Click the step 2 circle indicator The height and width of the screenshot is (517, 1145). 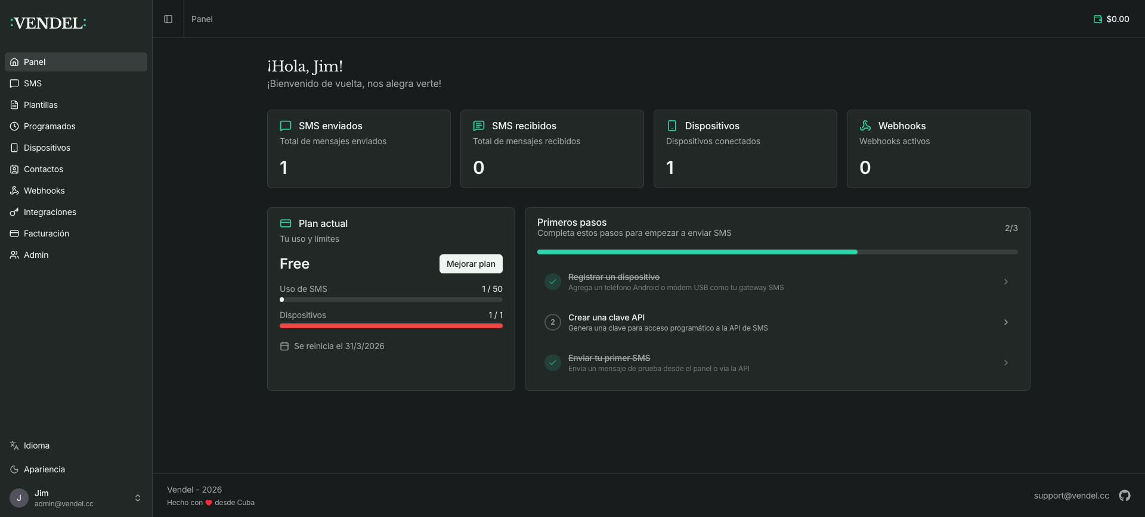tap(553, 322)
